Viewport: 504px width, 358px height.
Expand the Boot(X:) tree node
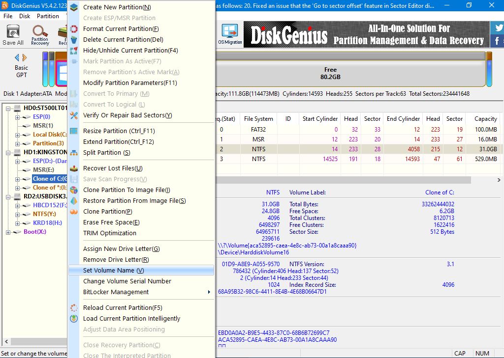[x=8, y=232]
